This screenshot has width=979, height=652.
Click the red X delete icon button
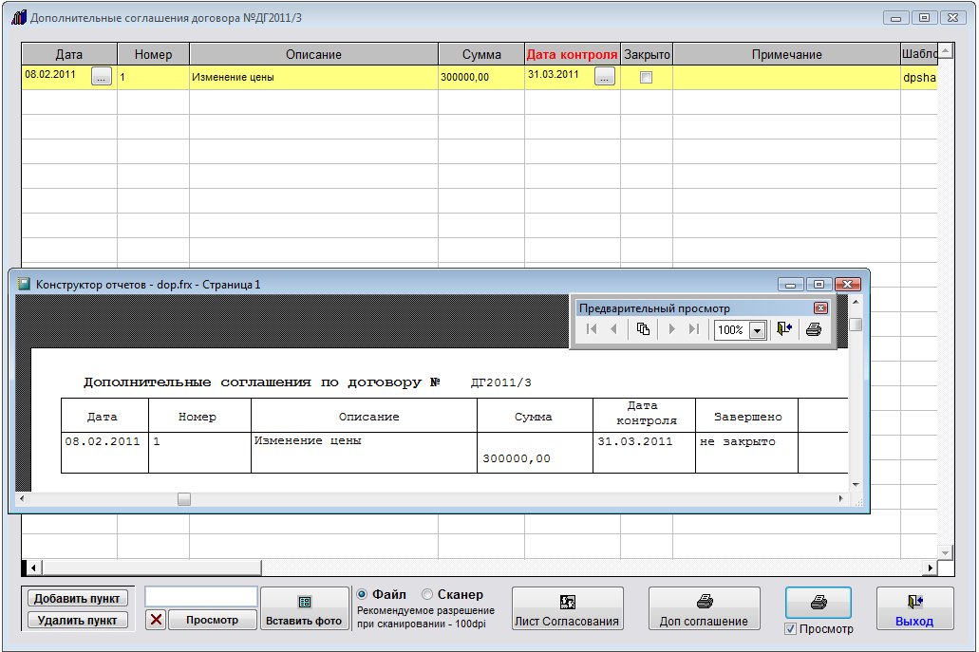tap(156, 620)
